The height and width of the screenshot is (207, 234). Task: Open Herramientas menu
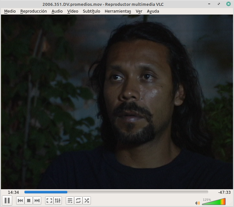tap(118, 11)
